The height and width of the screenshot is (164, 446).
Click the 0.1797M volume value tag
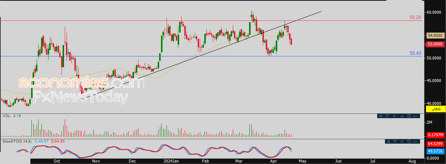(436, 134)
